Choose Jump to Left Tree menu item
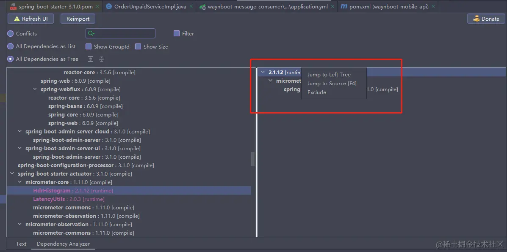The image size is (507, 252). click(334, 74)
